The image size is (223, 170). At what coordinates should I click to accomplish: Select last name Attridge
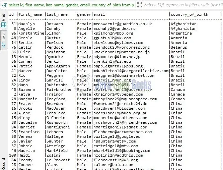tap(56, 146)
